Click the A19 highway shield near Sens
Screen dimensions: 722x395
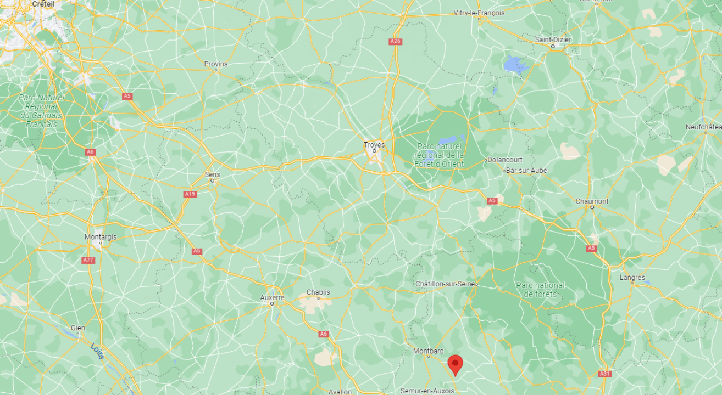coord(190,194)
